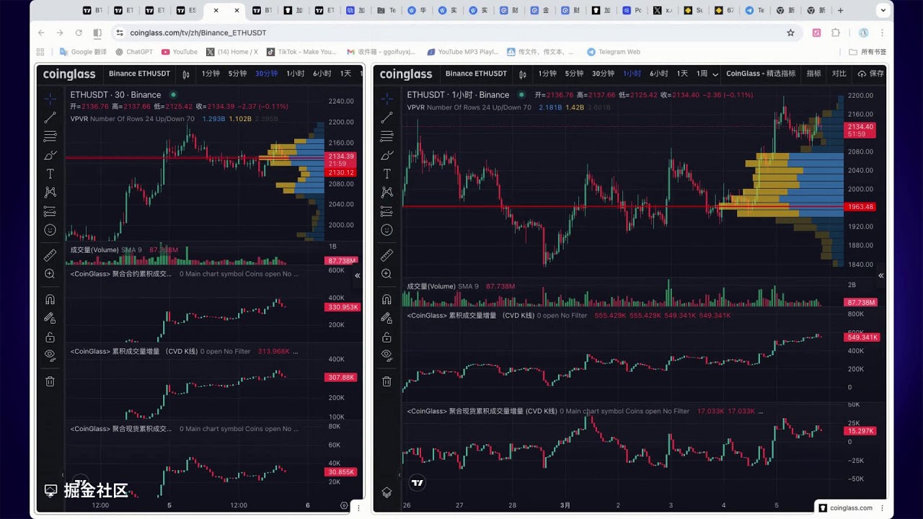Screen dimensions: 923x519
Task: Select the brush drawing tool in right chart
Action: point(387,155)
